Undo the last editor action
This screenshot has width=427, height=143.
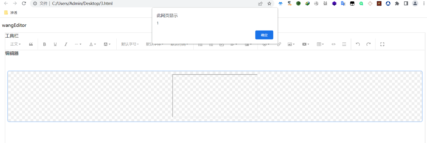tap(358, 44)
